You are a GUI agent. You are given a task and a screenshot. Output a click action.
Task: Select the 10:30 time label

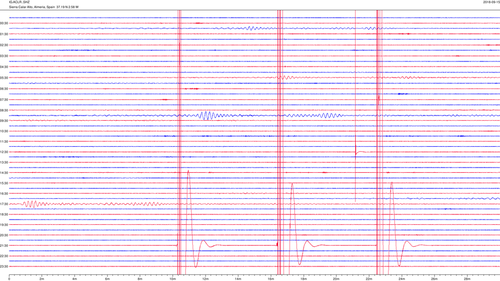click(x=4, y=131)
